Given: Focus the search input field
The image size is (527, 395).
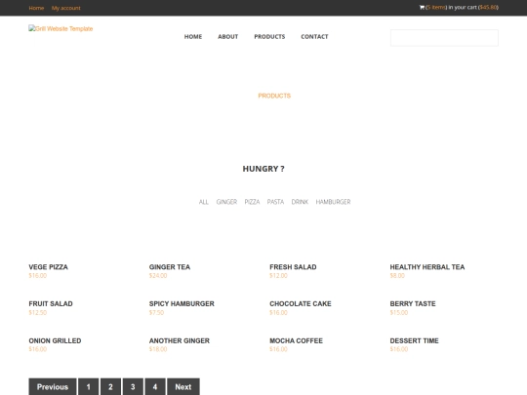Looking at the screenshot, I should [x=444, y=38].
